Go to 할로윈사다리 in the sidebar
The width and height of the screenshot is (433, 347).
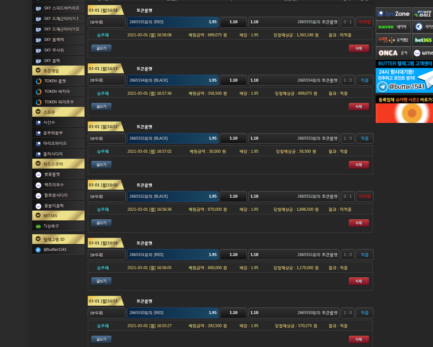[x=55, y=195]
